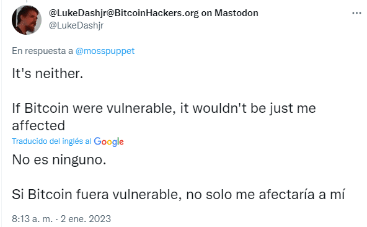Click the gray @LukeDashjr handle
Viewport: 367px width, 227px height.
coord(76,25)
